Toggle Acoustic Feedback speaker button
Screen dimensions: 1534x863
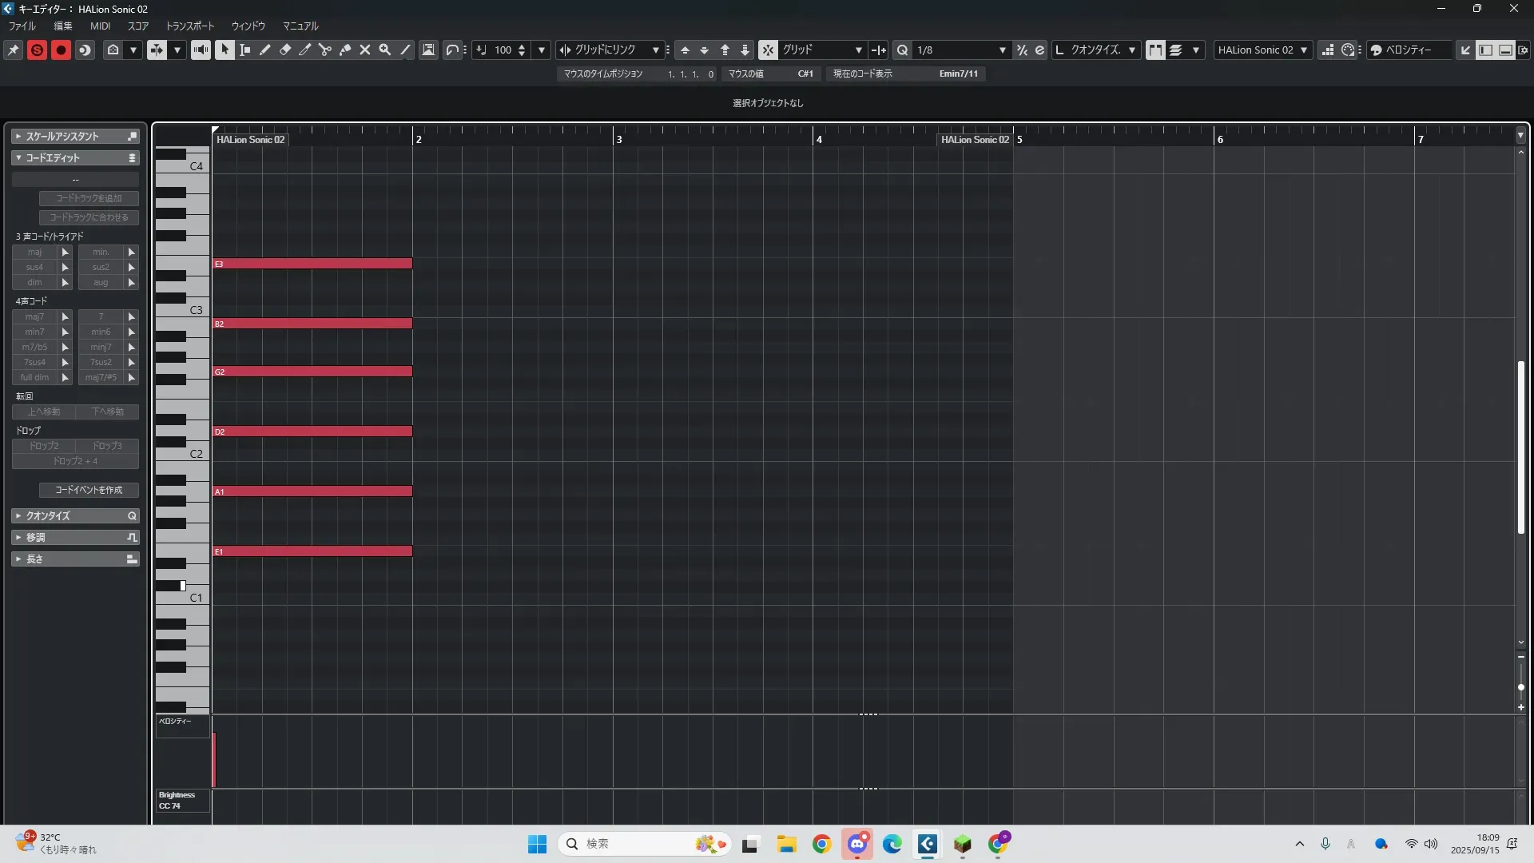201,50
